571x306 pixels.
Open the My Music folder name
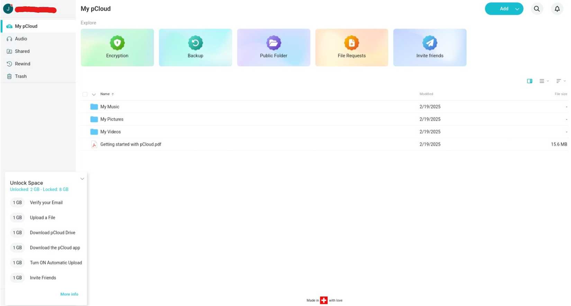tap(110, 107)
